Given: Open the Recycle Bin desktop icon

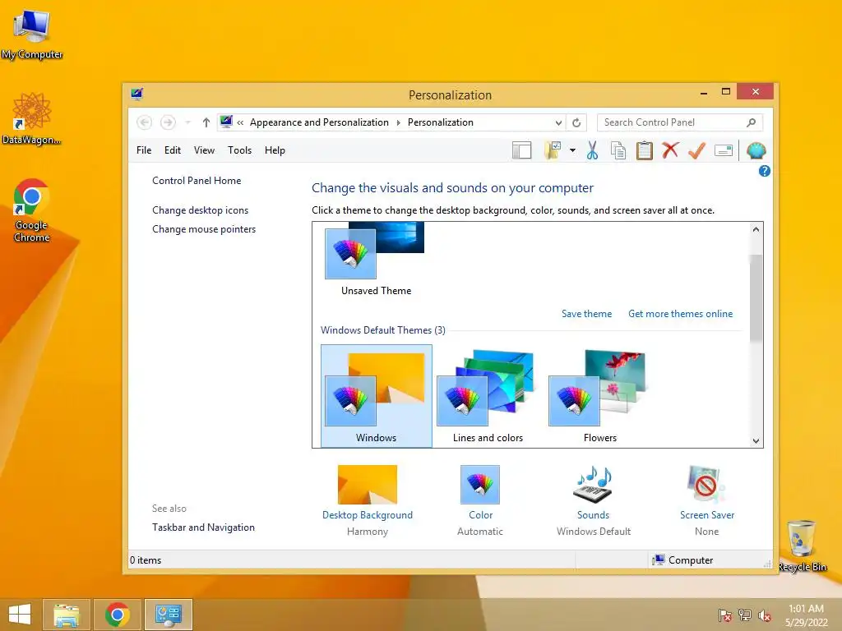Looking at the screenshot, I should point(802,546).
